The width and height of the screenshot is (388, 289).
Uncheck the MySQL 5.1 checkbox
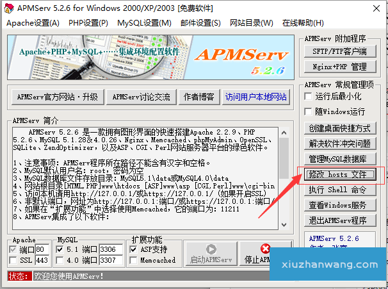(60, 249)
